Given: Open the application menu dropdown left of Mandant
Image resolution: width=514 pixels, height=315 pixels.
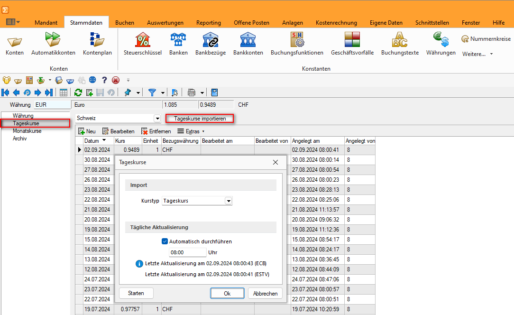Looking at the screenshot, I should click(x=13, y=22).
